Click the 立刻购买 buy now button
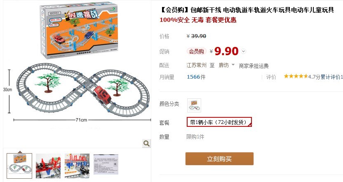 coord(219,159)
